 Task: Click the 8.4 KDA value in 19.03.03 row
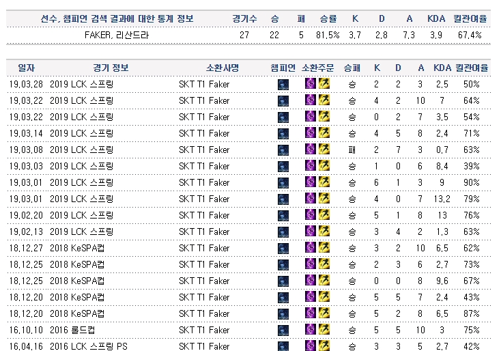442,166
